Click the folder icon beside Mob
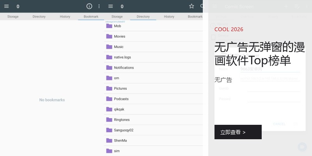 coord(109,26)
